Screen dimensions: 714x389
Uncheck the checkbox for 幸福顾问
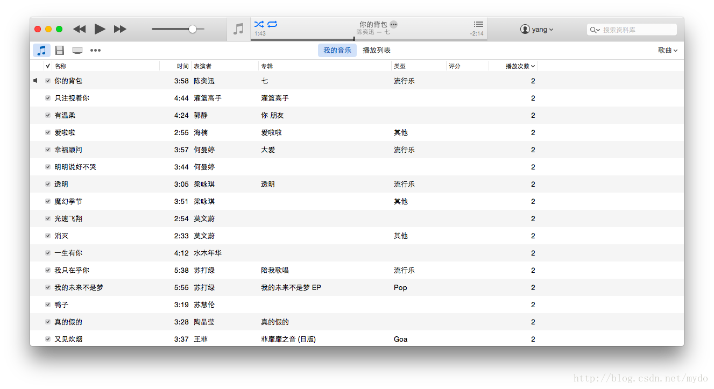tap(48, 150)
